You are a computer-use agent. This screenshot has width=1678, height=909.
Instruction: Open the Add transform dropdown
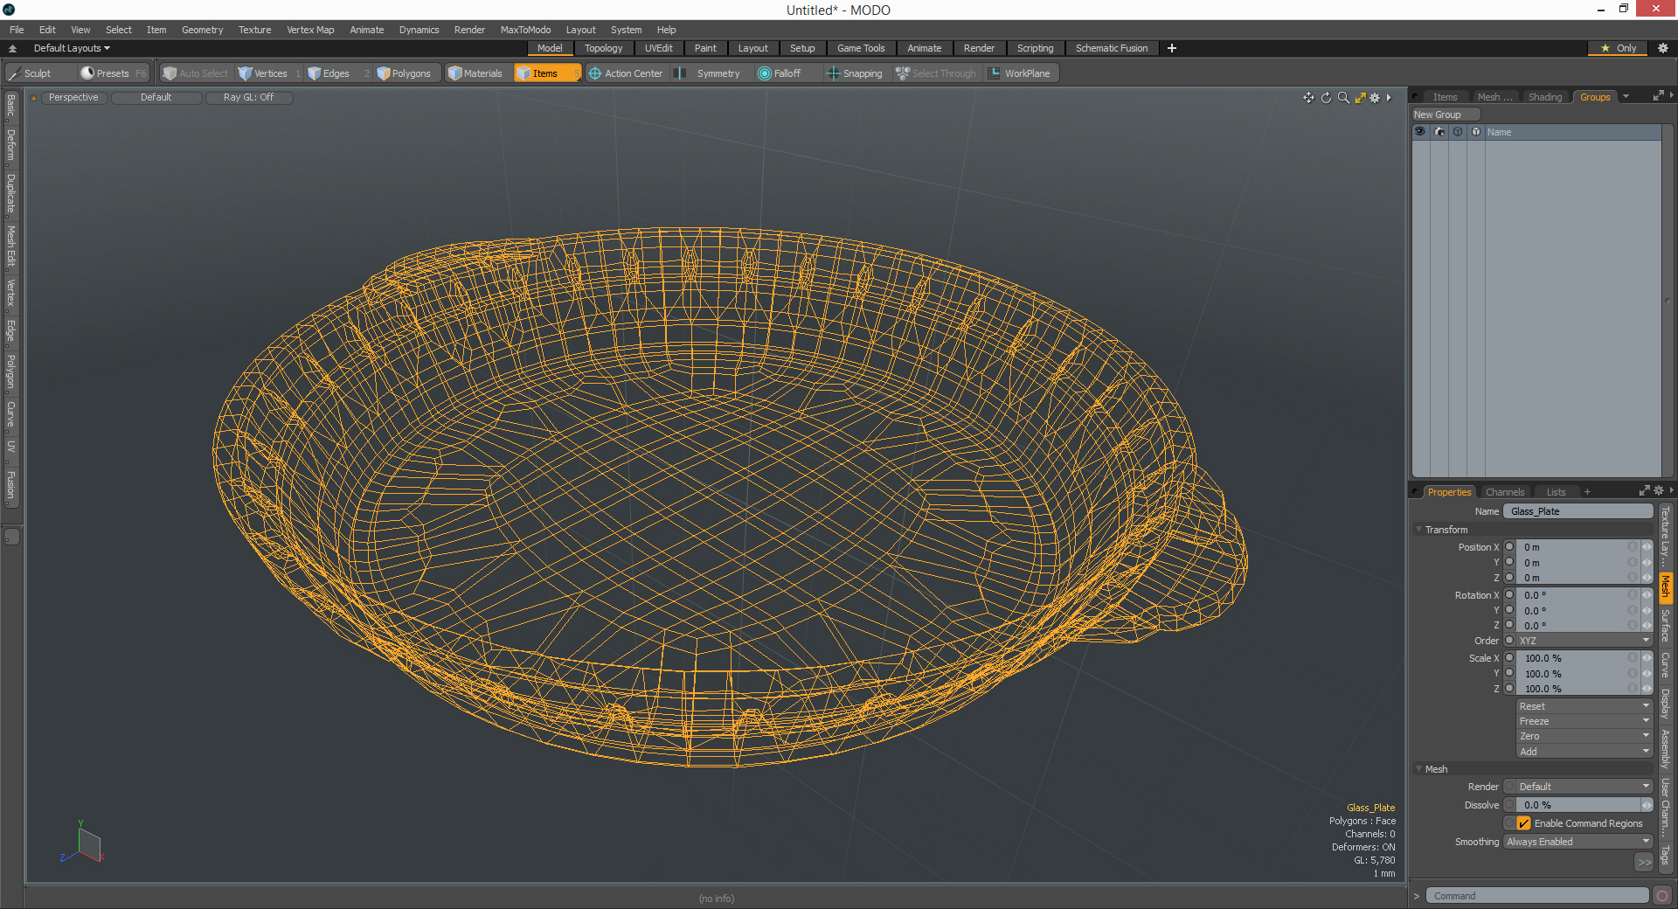click(x=1584, y=752)
